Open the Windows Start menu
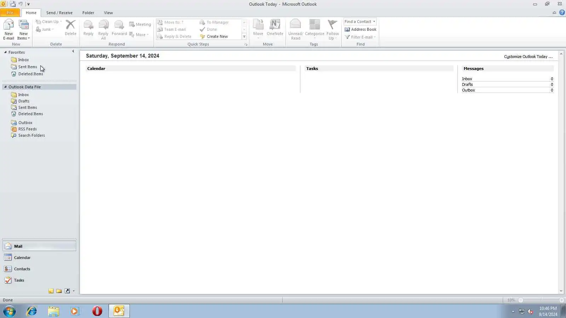Screen dimensions: 566x318 [10, 311]
